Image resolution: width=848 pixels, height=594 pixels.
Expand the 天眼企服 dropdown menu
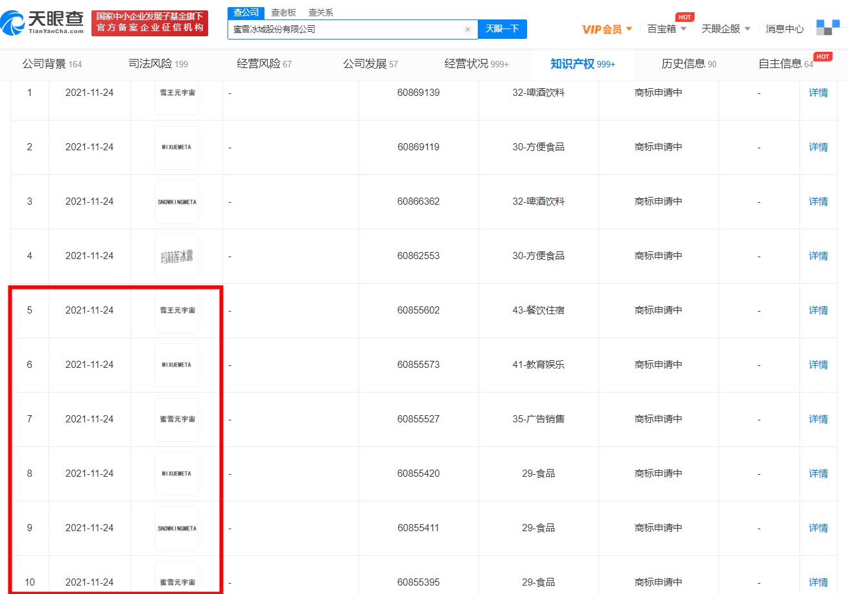click(x=725, y=29)
